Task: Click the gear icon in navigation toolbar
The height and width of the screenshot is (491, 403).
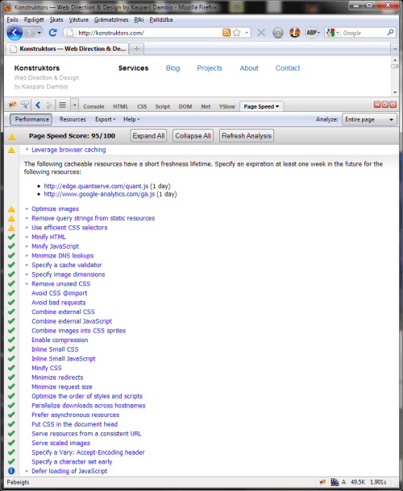Action: point(277,32)
